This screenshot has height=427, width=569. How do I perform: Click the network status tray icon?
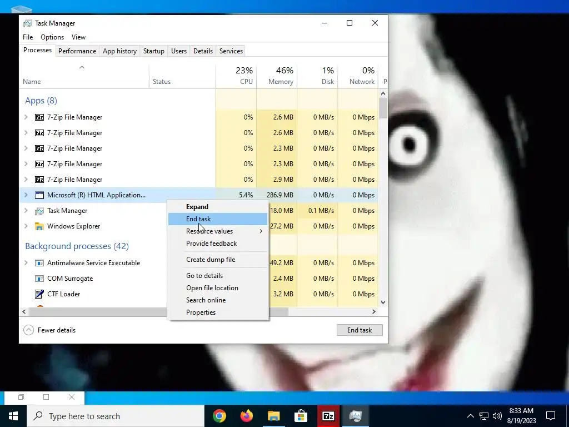click(x=484, y=416)
